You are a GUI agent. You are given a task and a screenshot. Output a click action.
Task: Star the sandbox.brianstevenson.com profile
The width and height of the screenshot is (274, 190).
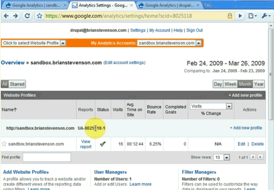(x=4, y=144)
